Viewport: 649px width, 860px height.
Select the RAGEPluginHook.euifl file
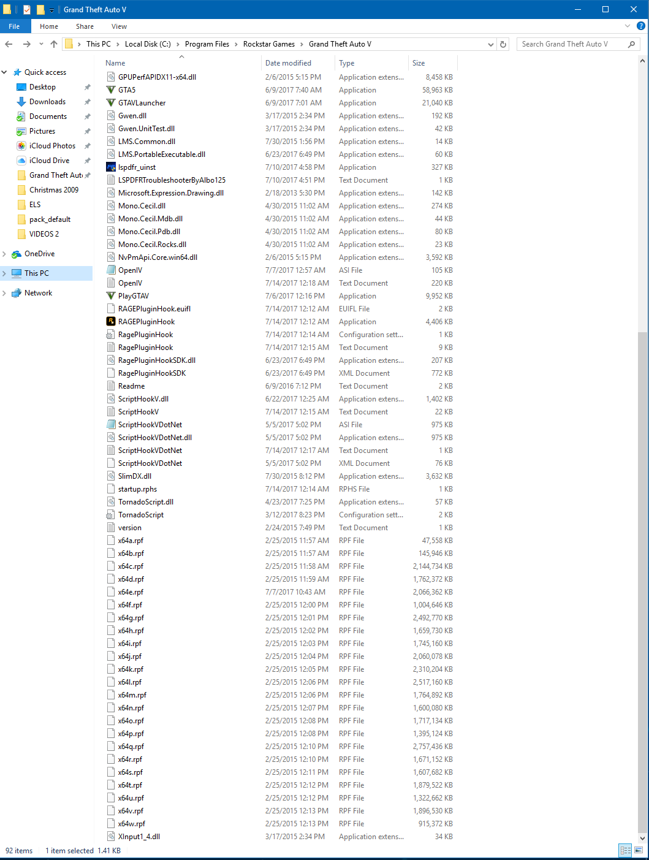click(x=154, y=309)
